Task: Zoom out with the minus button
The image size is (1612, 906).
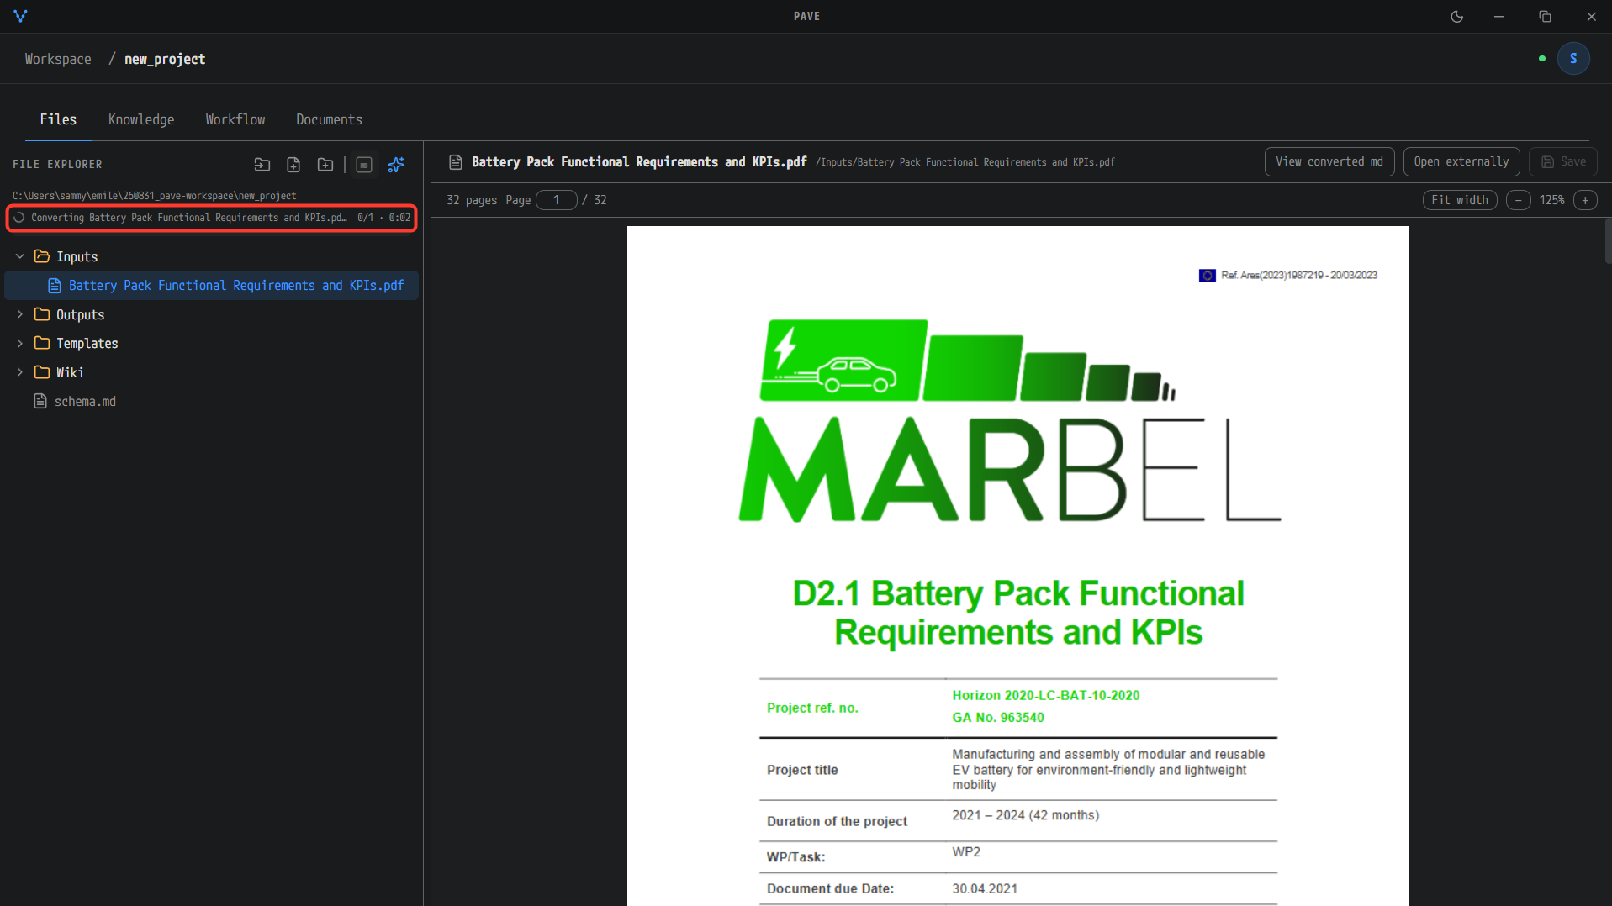Action: click(1518, 200)
